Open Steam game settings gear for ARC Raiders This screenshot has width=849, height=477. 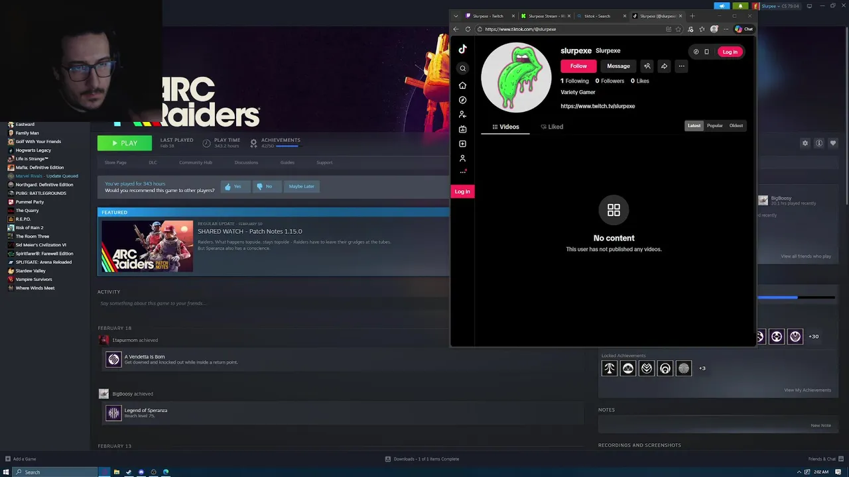[805, 143]
